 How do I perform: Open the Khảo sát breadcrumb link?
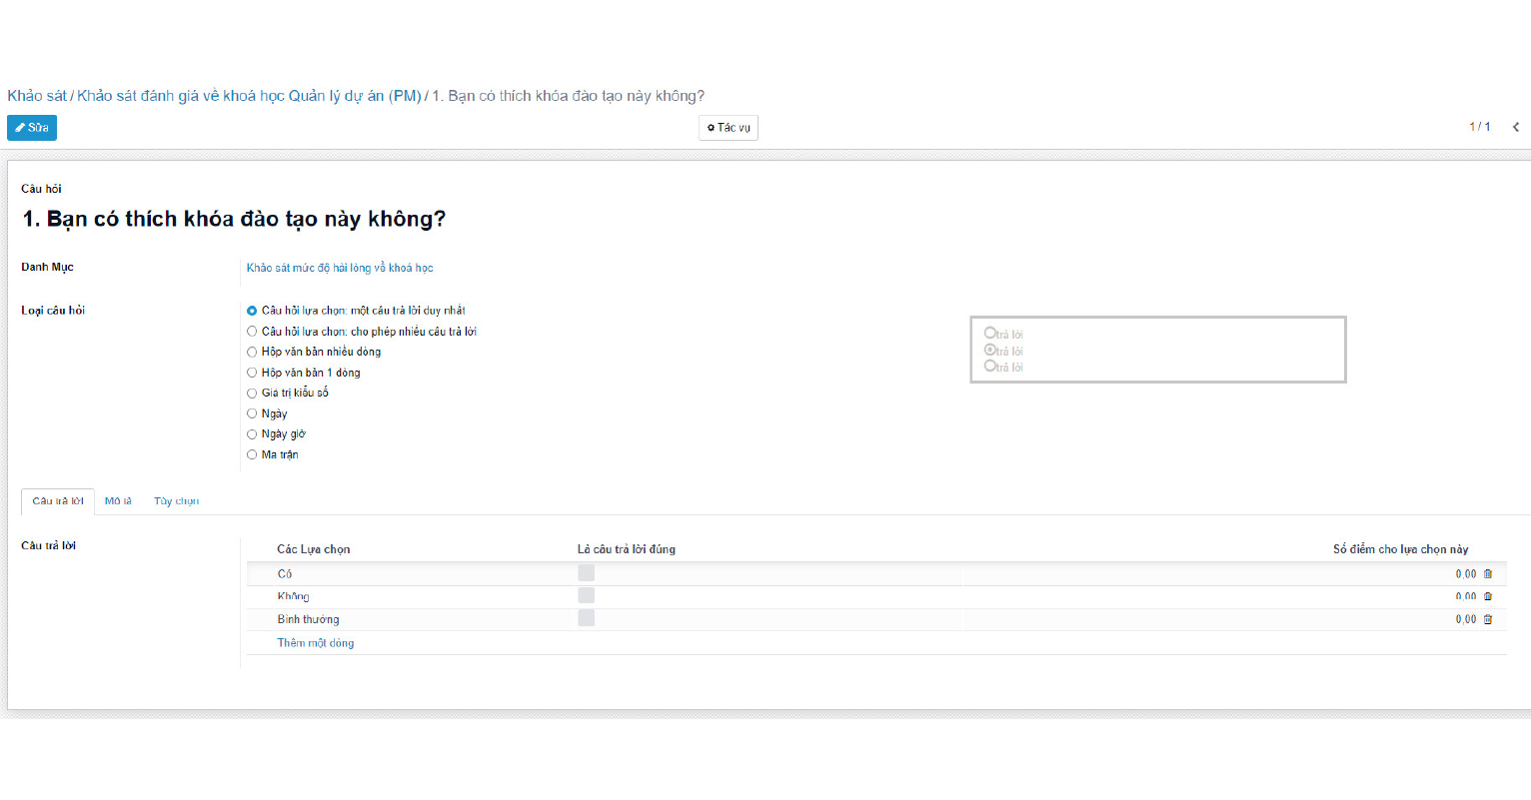[37, 96]
